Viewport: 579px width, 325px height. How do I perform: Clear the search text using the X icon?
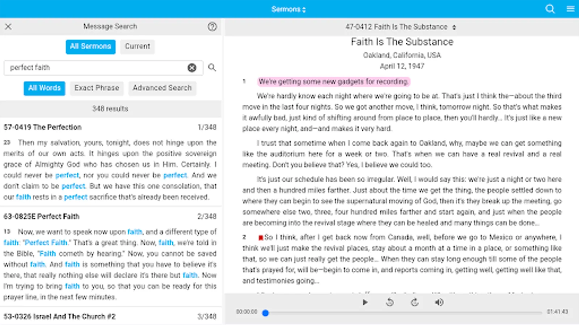192,68
